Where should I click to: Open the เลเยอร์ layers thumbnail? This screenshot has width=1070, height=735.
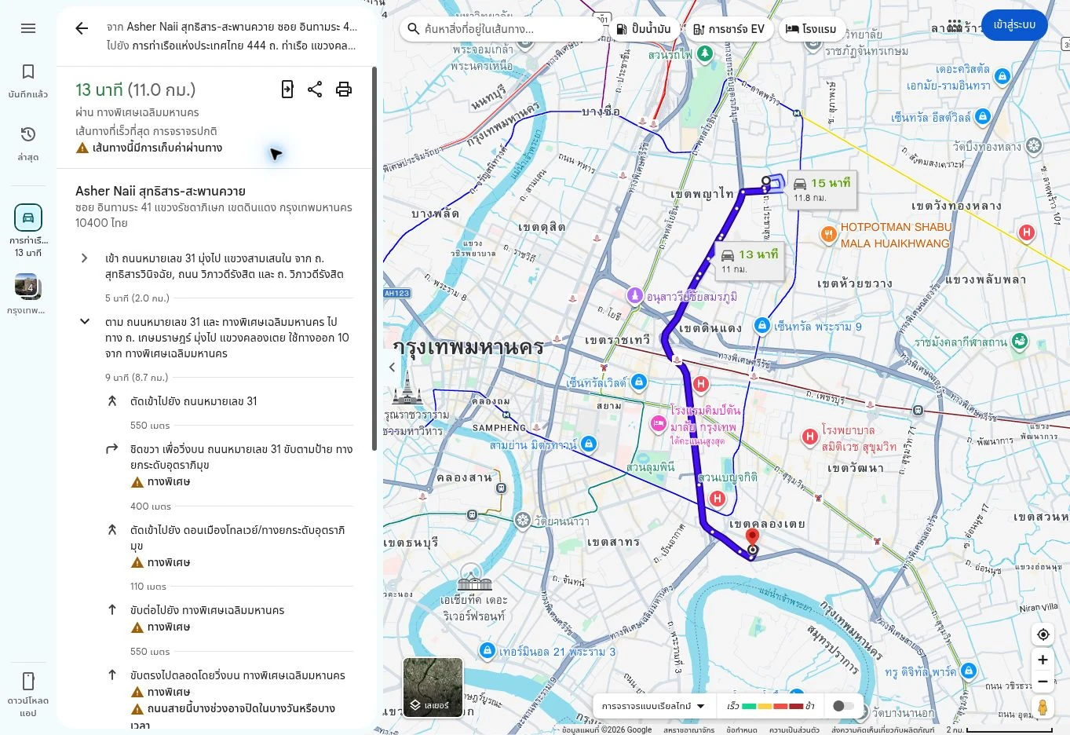click(433, 688)
